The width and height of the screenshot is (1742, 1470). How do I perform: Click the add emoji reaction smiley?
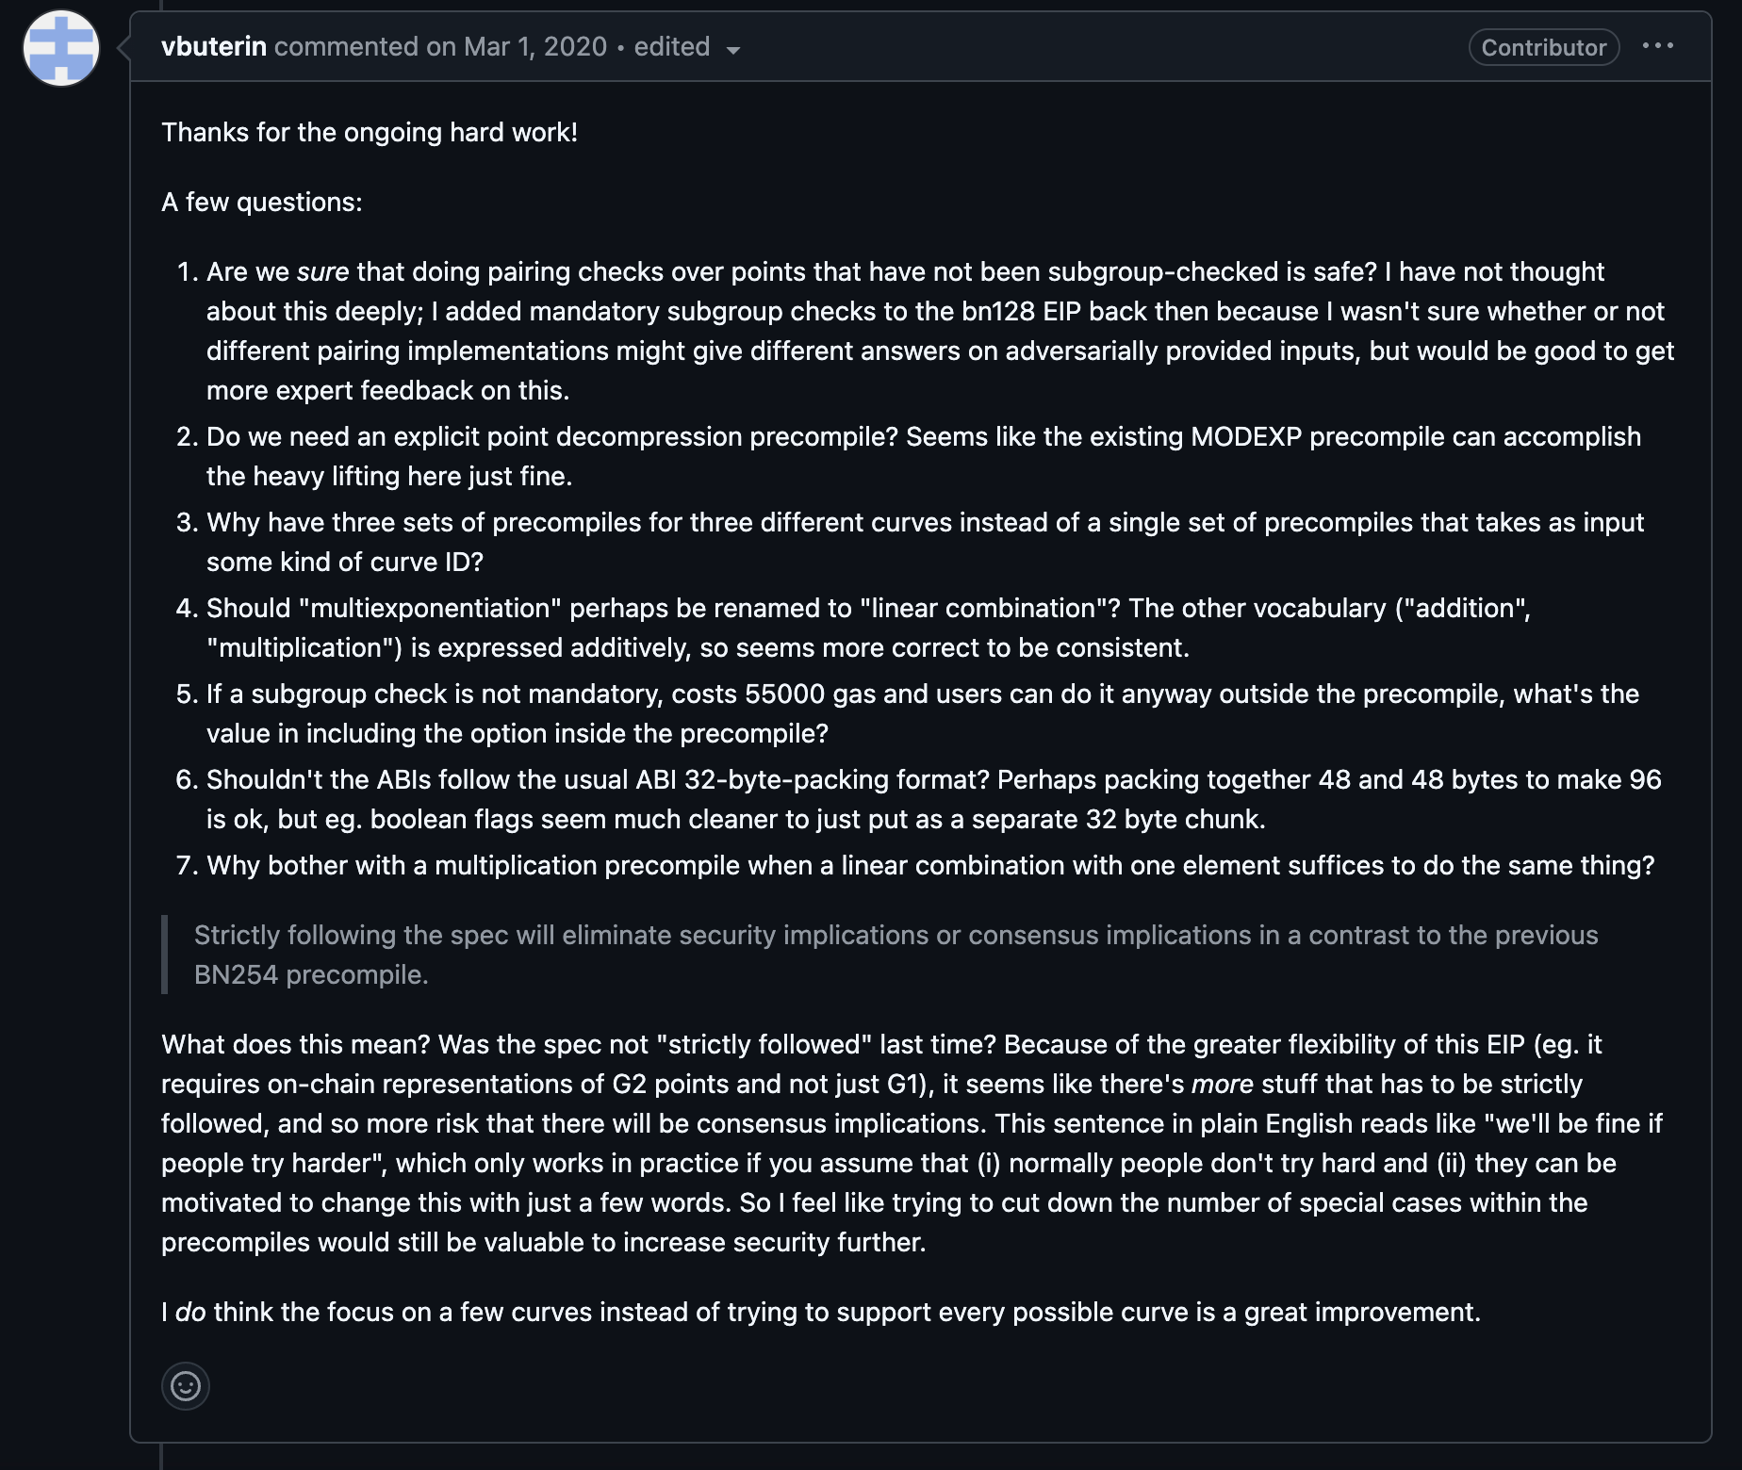(x=186, y=1386)
